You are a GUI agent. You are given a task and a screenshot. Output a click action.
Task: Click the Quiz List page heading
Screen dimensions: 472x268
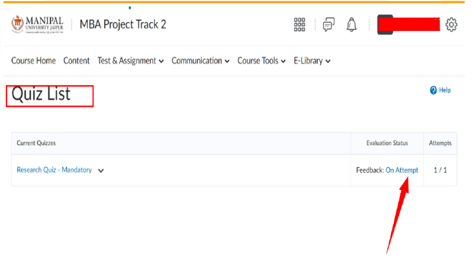pyautogui.click(x=41, y=95)
